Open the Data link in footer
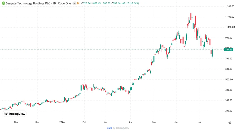Viewport: 236px width, 131px height. point(109,128)
